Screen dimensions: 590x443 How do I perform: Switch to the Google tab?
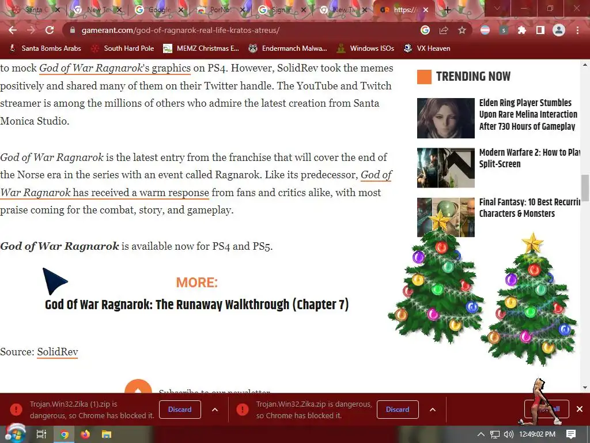point(158,10)
